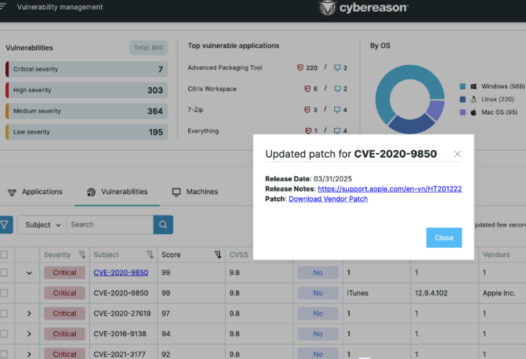Open the Subject search-field dropdown
This screenshot has width=526, height=359.
point(42,225)
